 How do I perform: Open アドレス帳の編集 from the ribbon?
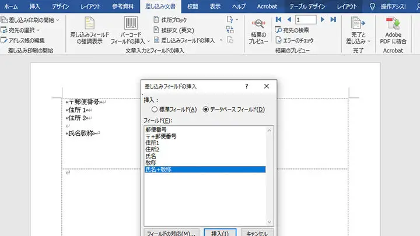23,40
